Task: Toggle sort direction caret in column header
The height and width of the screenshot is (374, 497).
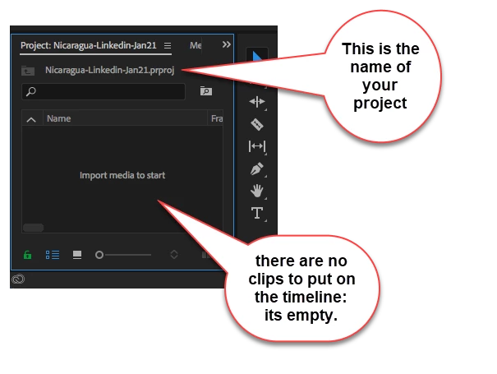Action: pyautogui.click(x=31, y=119)
